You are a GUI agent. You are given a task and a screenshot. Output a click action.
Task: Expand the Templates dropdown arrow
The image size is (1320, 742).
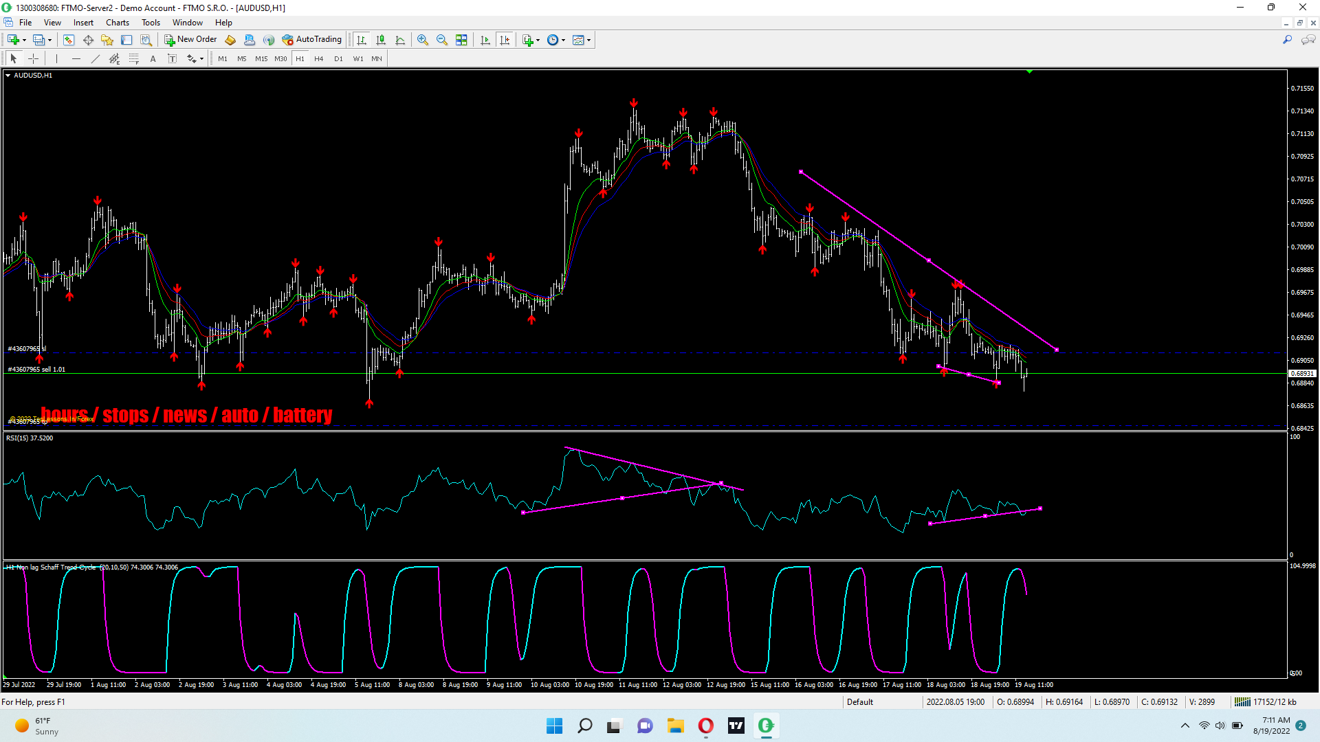(x=588, y=41)
